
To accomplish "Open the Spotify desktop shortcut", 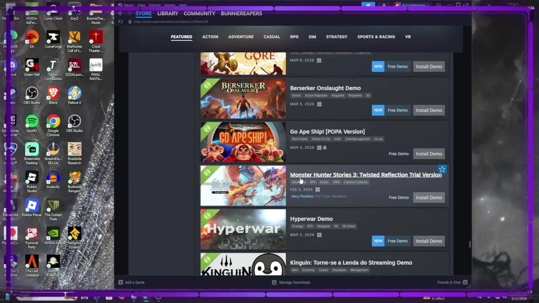I will coord(32,124).
